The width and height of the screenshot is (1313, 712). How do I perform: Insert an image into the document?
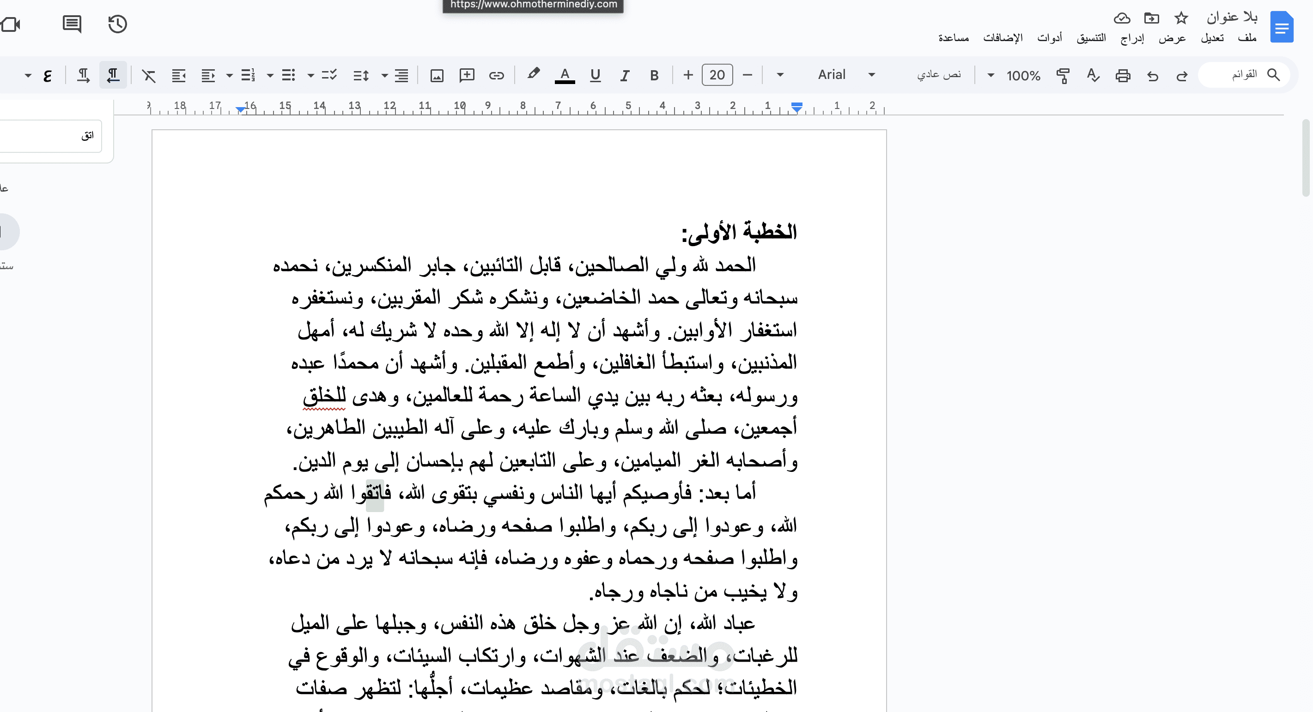(x=437, y=75)
